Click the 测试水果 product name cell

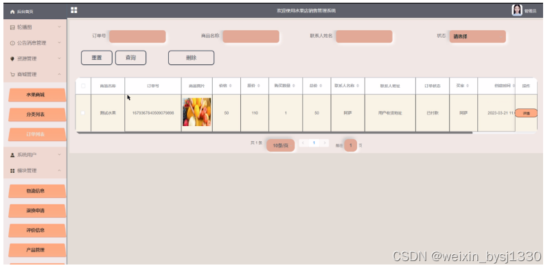click(x=108, y=113)
